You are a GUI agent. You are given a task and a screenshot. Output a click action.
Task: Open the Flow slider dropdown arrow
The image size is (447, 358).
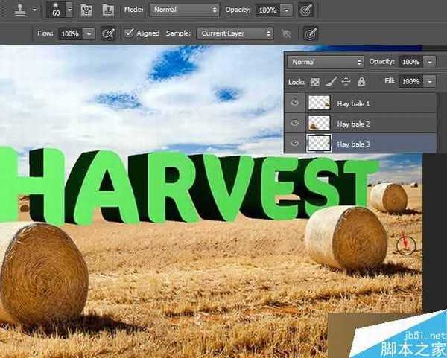(x=89, y=33)
